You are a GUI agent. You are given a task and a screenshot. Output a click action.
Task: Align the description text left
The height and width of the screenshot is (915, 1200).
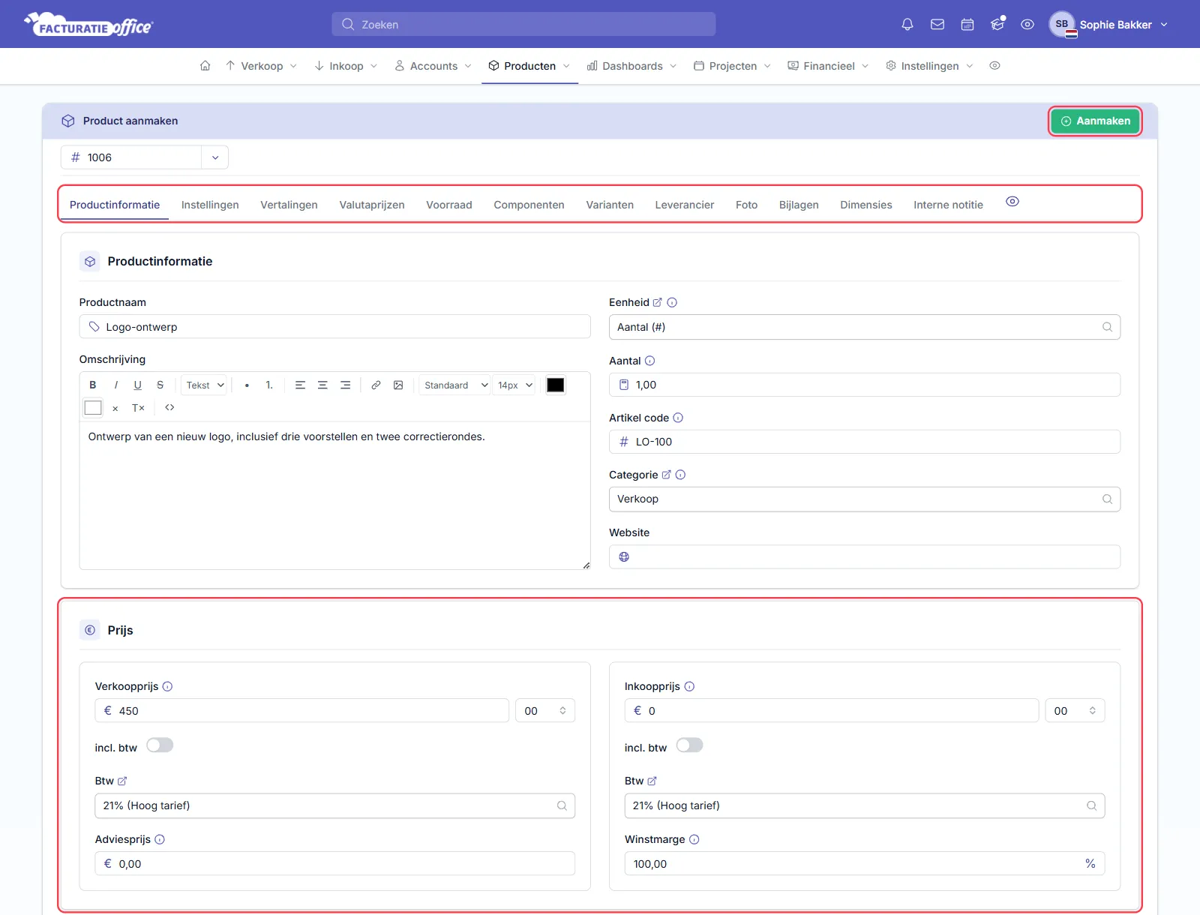(x=300, y=385)
